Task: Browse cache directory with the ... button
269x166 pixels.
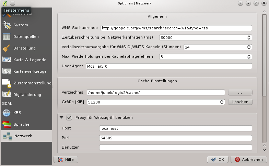Action: point(240,92)
